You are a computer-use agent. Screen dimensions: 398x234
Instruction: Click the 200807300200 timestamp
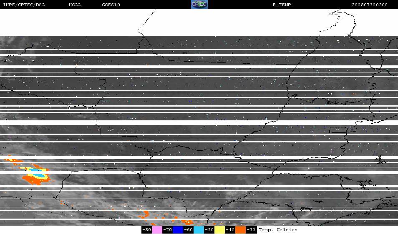click(x=370, y=5)
